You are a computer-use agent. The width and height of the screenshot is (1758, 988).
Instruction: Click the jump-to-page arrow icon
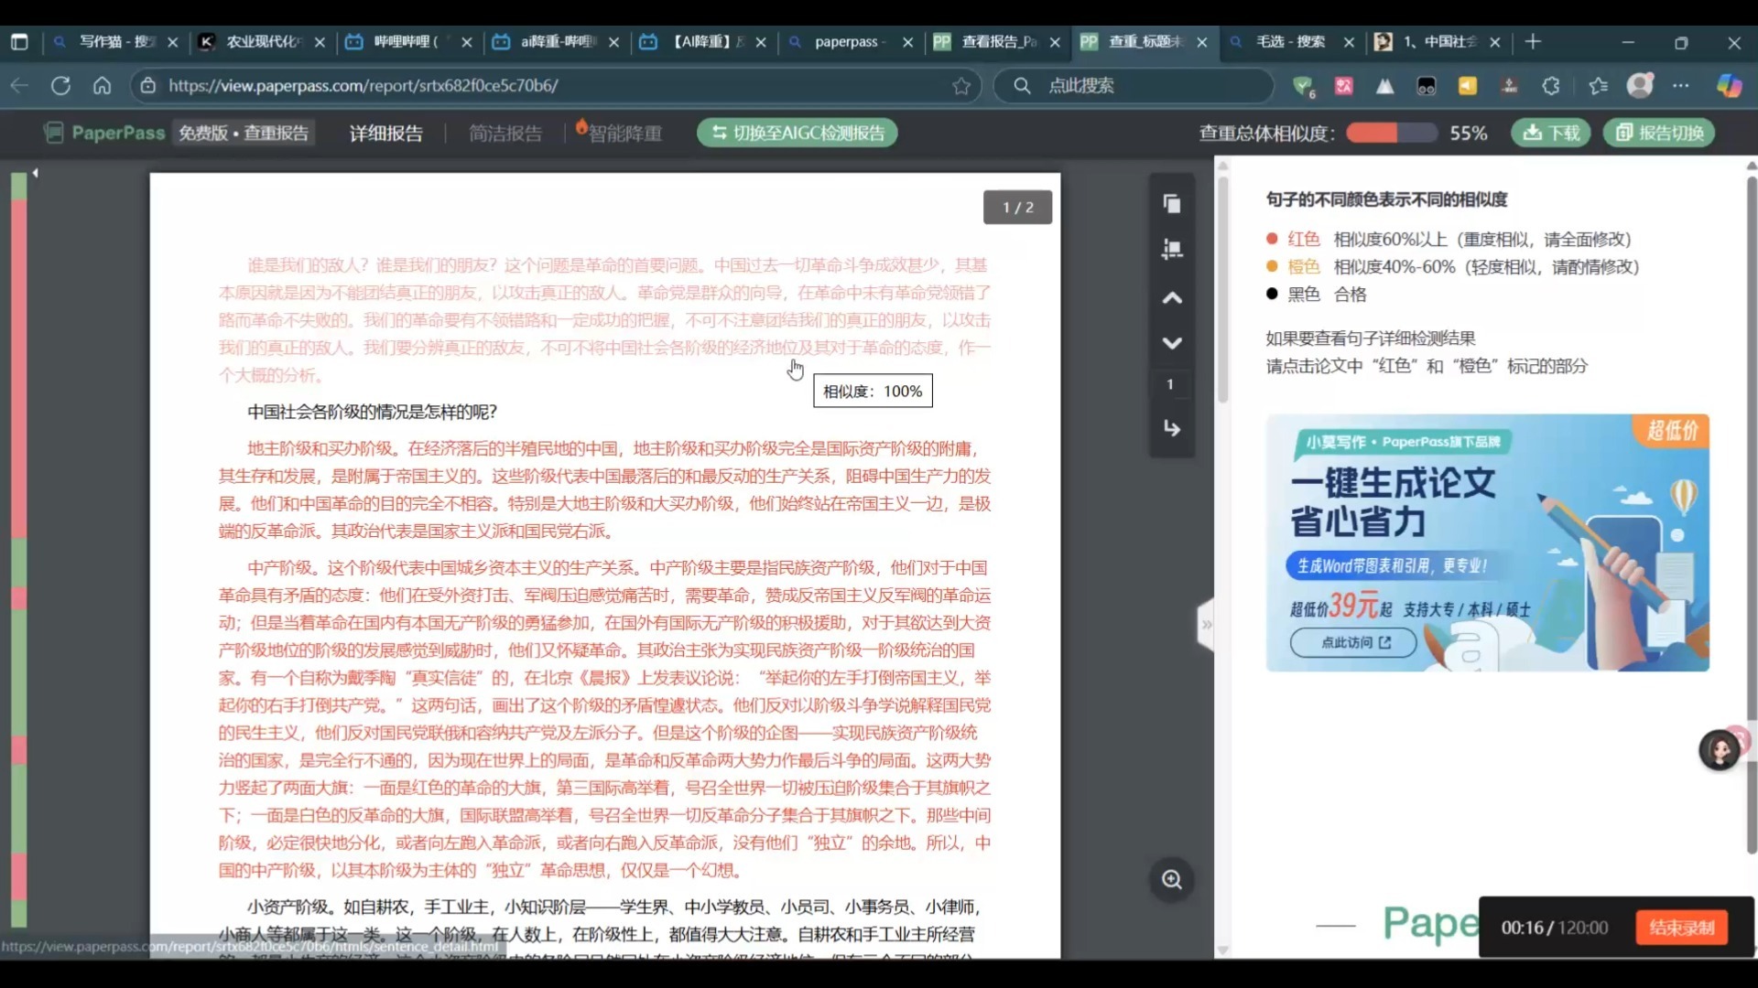coord(1172,428)
